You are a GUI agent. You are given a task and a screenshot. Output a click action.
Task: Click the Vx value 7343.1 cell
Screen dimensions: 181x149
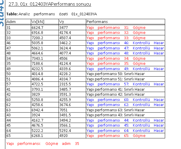37,58
